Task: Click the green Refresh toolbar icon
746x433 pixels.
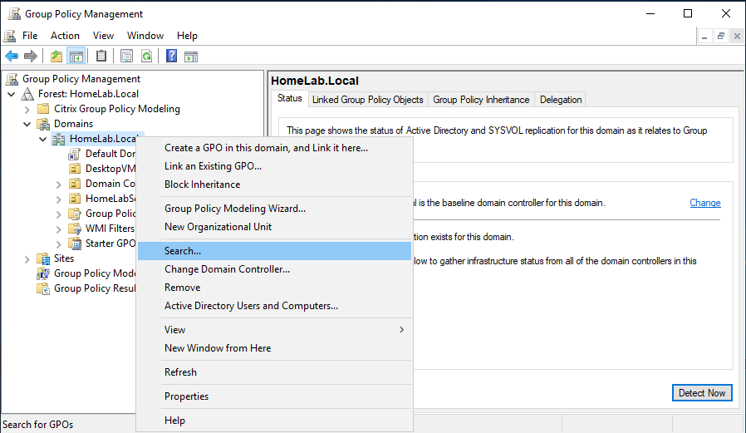Action: click(146, 57)
